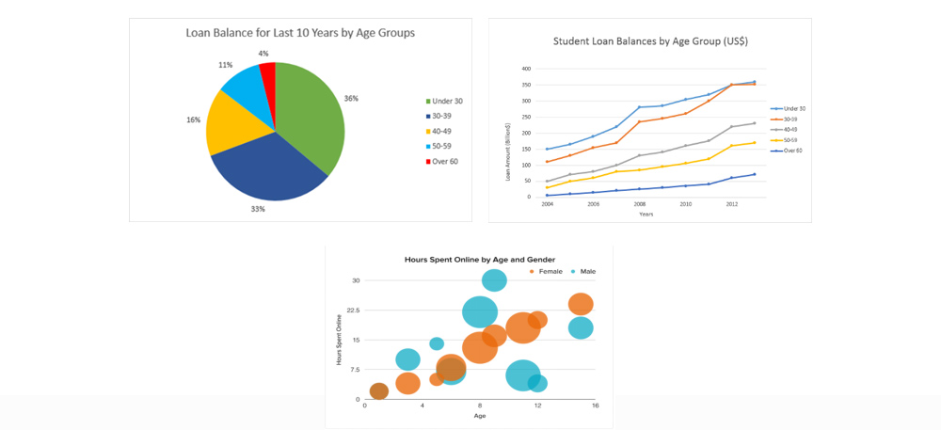The height and width of the screenshot is (430, 941).
Task: Click the 22.5 label on hours axis
Action: 353,311
